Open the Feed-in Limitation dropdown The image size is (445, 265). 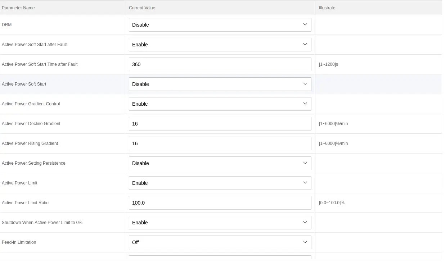(220, 242)
